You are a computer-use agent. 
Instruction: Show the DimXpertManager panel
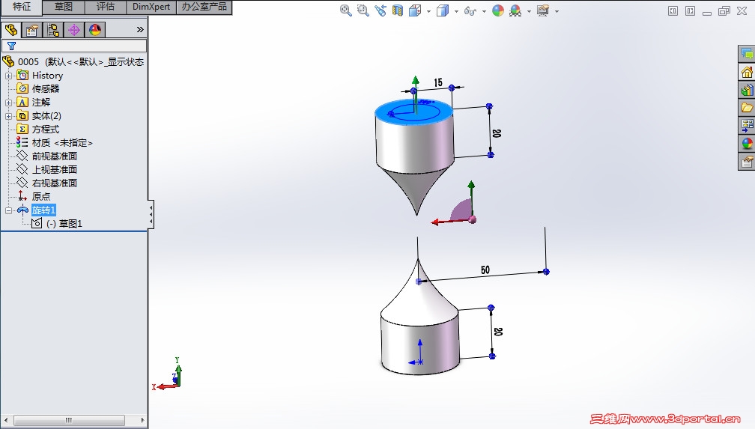pos(74,30)
